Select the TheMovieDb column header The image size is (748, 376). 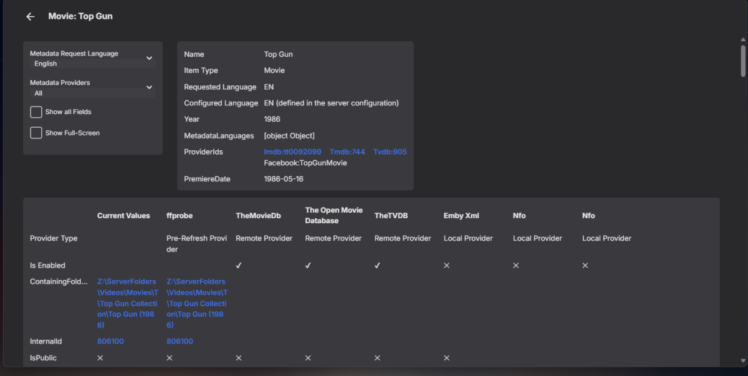coord(258,216)
